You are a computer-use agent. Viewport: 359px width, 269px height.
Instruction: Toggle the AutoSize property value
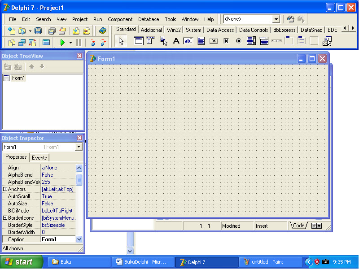tap(47, 203)
